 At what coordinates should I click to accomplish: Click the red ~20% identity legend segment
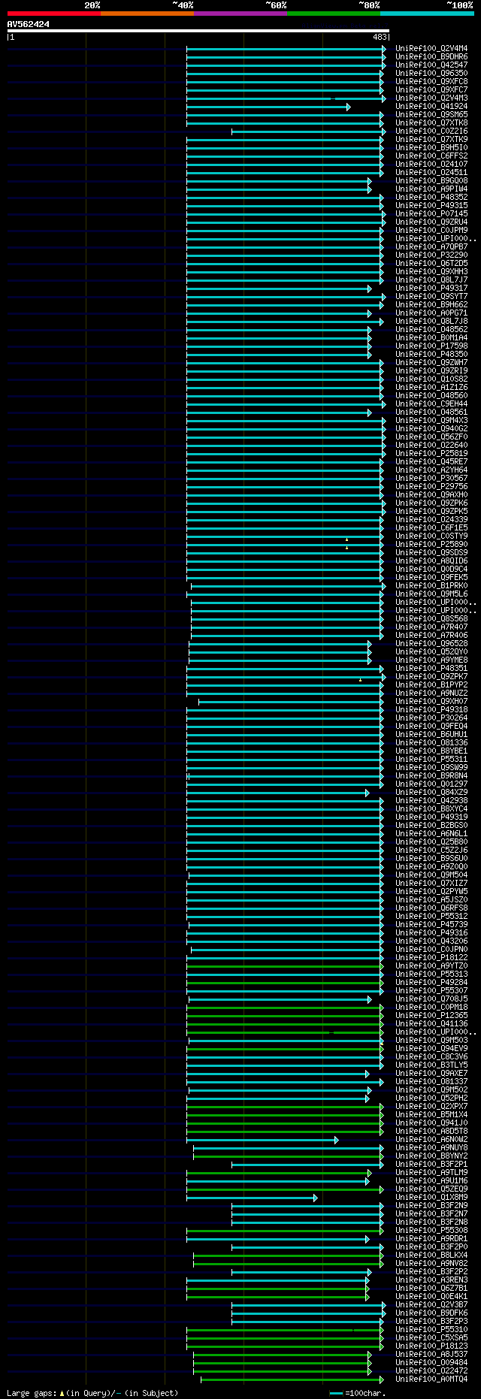(54, 14)
